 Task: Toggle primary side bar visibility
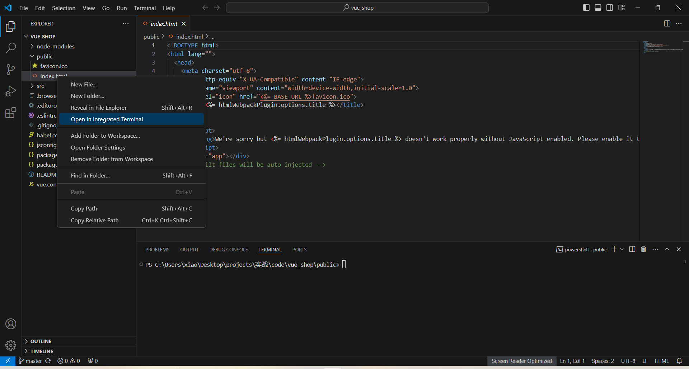[x=586, y=8]
